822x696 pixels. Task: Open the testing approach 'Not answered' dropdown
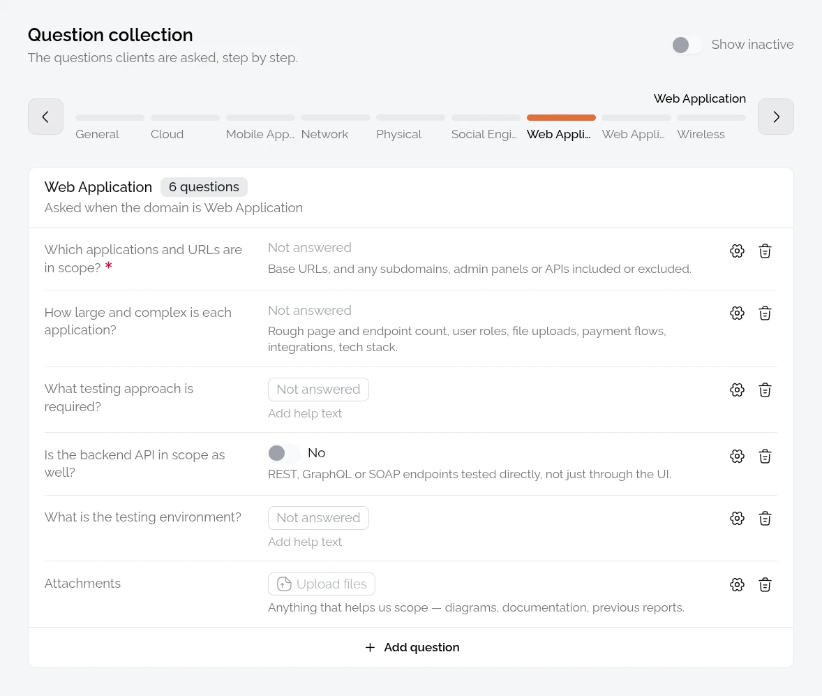pyautogui.click(x=318, y=390)
